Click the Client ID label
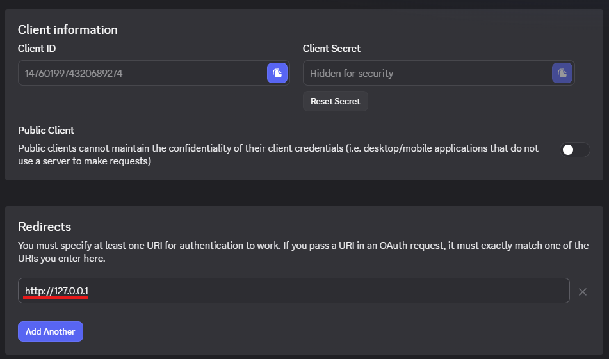Viewport: 609px width, 359px height. point(37,49)
